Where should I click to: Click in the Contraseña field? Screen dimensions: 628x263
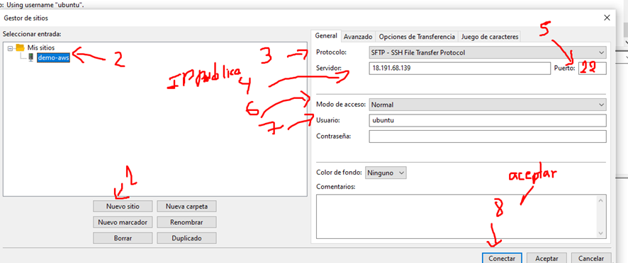[488, 136]
